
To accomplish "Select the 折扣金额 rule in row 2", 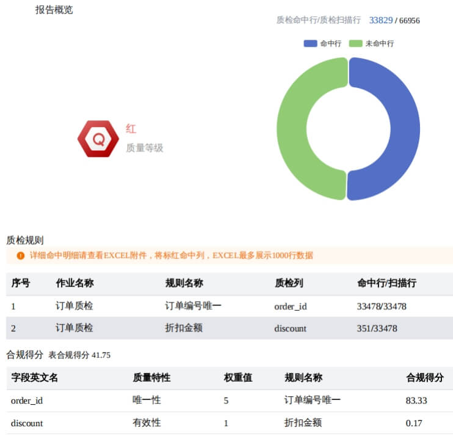I will [184, 328].
